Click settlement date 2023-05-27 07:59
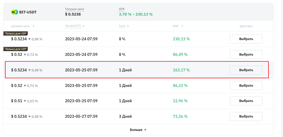Screen dimensions: 283x137 [x=81, y=116]
